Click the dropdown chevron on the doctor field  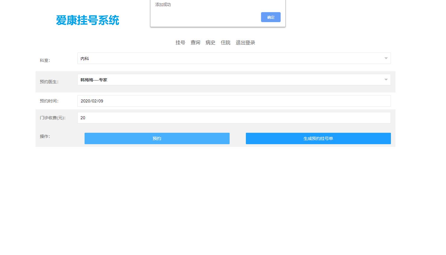click(386, 80)
